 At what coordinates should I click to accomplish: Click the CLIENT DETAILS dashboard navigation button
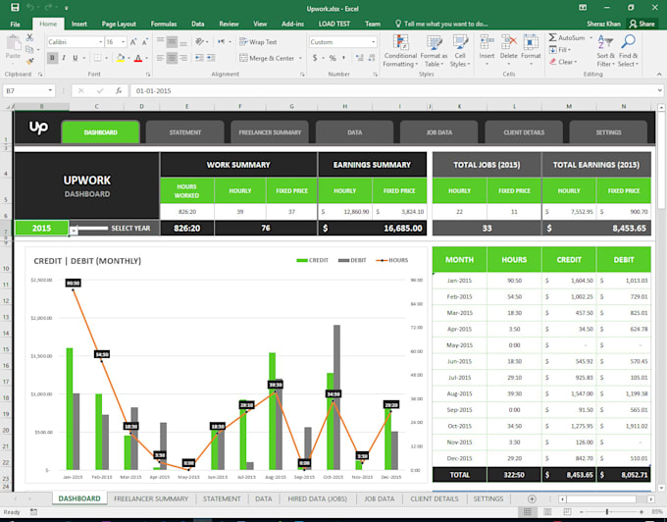524,132
